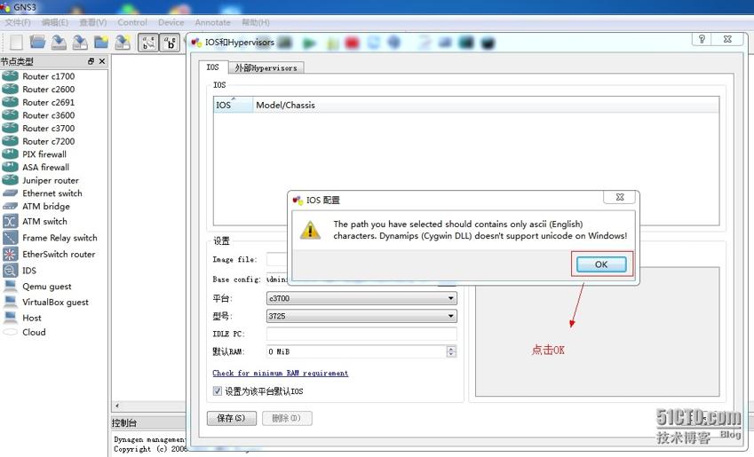Pick the PIX firewall node icon
The image size is (754, 457).
coord(10,154)
